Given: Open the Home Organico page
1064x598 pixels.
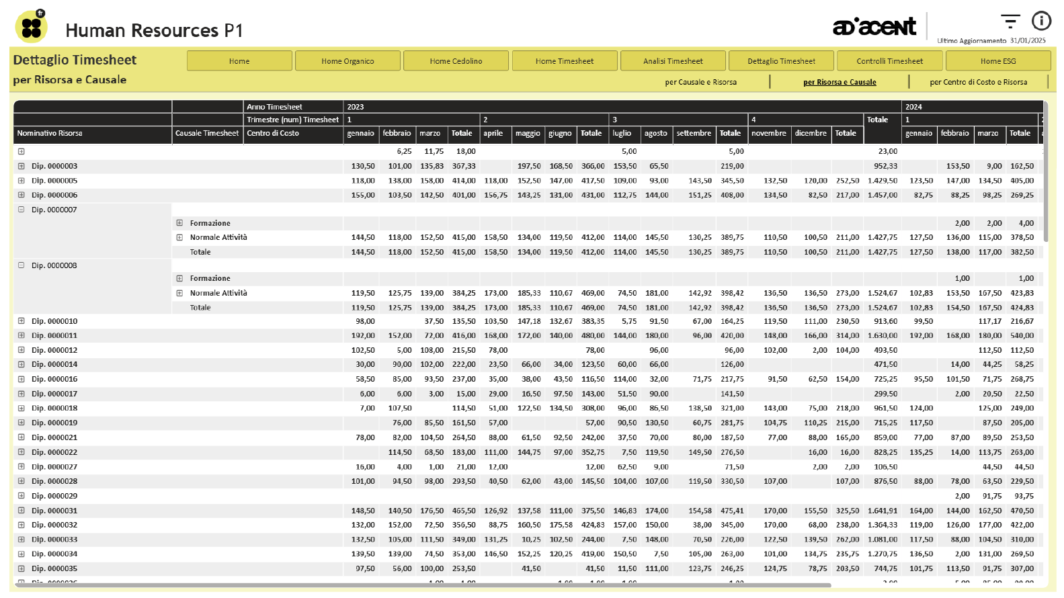Looking at the screenshot, I should (347, 61).
